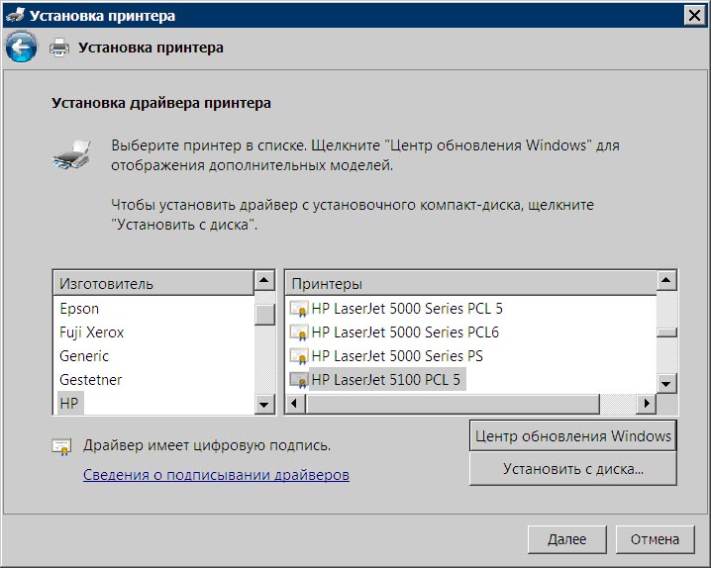Screen dimensions: 711x568
Task: Click the driver icon beside HP LaserJet 5100 PCL 5
Action: (298, 379)
